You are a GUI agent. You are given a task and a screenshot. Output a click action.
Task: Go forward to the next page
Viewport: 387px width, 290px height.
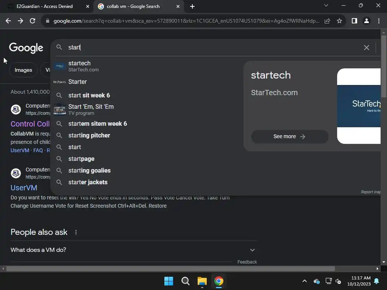click(20, 21)
